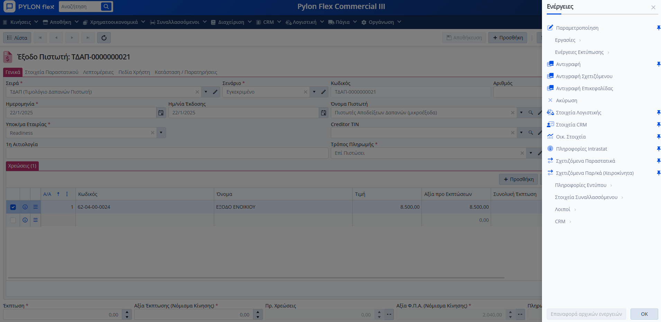Viewport: 661px width, 322px height.
Task: Switch to Στοιχεία Παραστατικού tab
Action: click(x=52, y=72)
